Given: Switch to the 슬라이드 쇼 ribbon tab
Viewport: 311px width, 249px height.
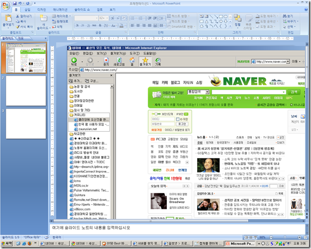Looking at the screenshot, I should (x=82, y=9).
